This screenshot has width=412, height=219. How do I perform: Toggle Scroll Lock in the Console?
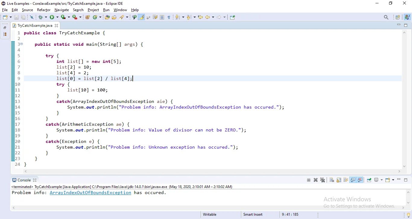[339, 180]
